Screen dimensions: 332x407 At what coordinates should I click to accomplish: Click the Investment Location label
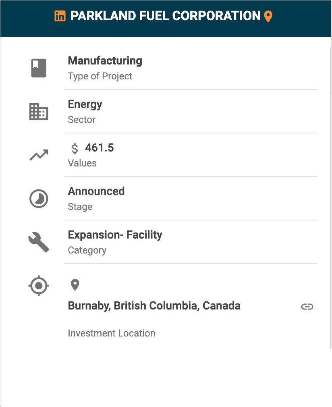coord(112,333)
